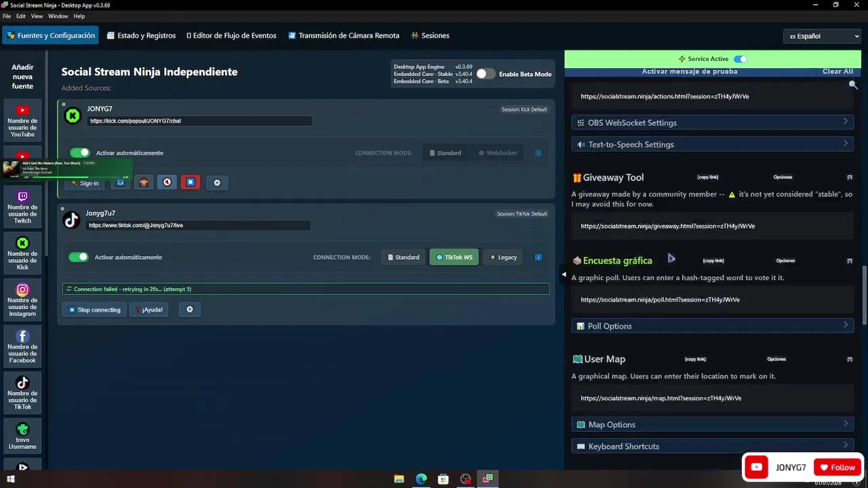Click the info icon beside TikTok connection mode
The height and width of the screenshot is (488, 868).
(538, 258)
